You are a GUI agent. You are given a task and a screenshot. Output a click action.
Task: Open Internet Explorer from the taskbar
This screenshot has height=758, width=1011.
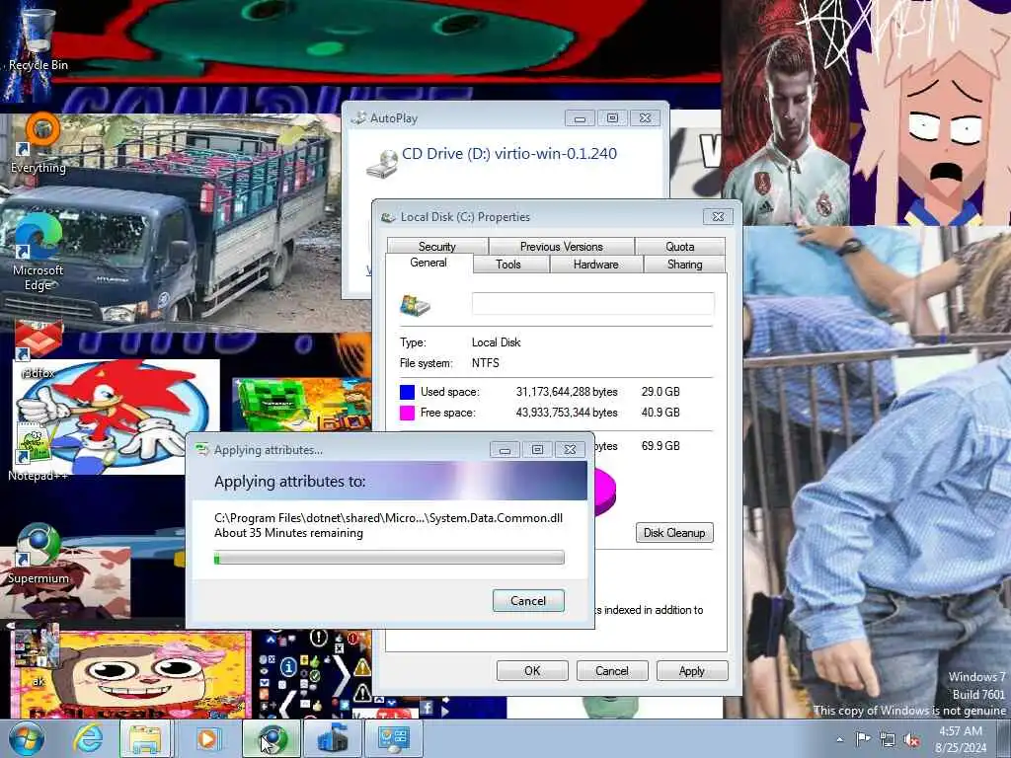(88, 738)
